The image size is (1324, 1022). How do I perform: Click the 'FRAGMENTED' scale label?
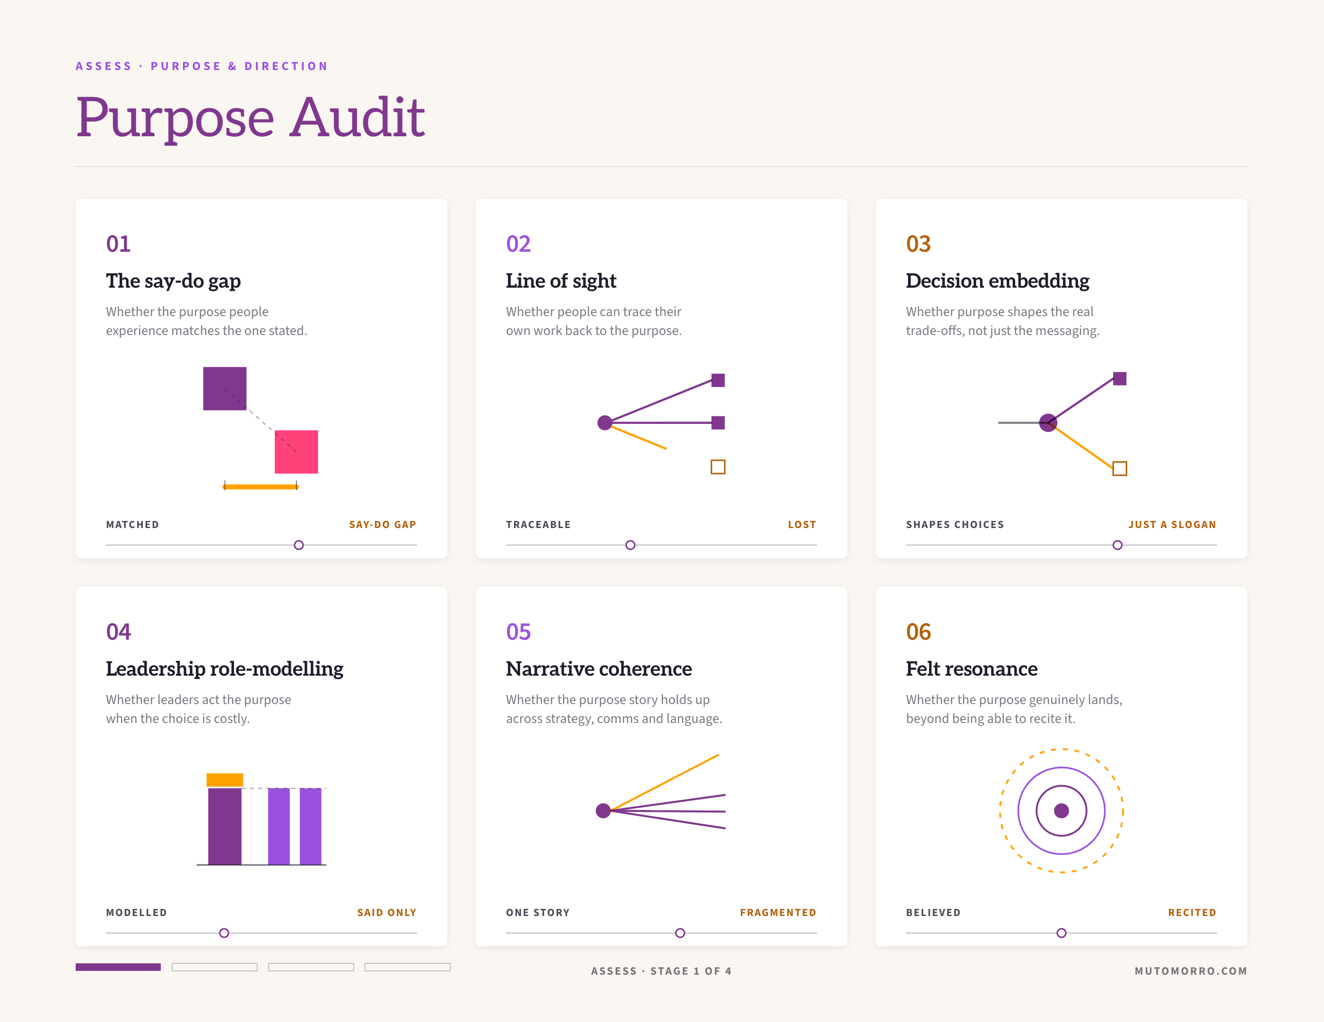778,912
